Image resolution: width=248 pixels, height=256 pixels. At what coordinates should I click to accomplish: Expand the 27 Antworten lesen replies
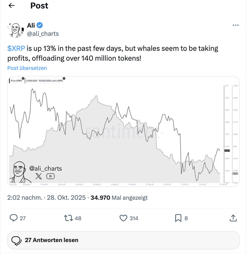coord(52,240)
